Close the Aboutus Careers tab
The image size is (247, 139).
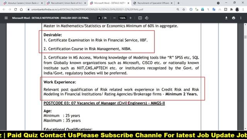click(x=42, y=3)
